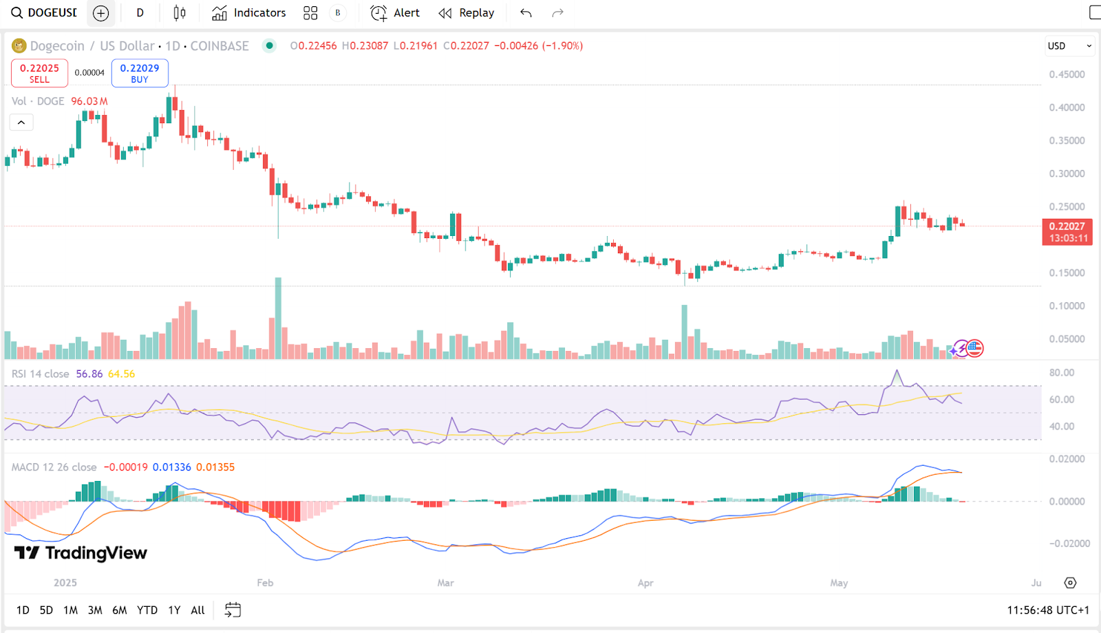Open the USD currency dropdown

click(x=1070, y=46)
